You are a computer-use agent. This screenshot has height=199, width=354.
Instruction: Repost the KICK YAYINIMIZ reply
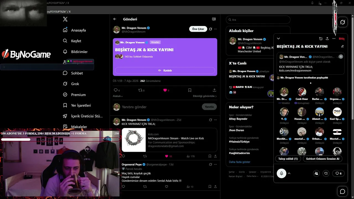point(145,156)
